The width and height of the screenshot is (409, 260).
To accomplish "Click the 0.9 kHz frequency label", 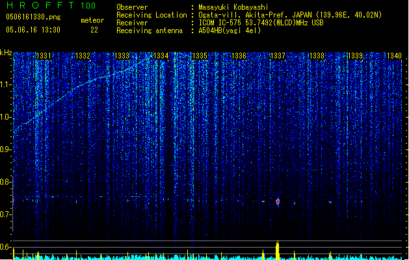I will 6,149.
